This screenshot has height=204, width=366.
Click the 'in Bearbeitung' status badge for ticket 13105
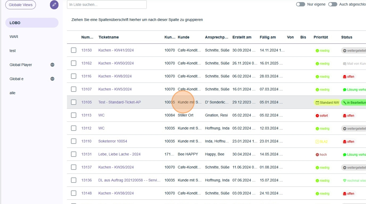[x=354, y=102]
